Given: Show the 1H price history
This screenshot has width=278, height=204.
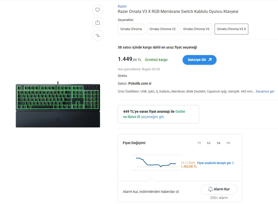Looking at the screenshot, I should [x=228, y=143].
